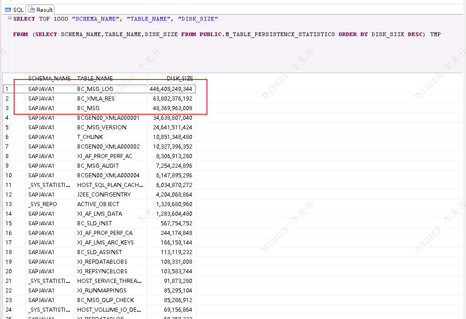Select the XI_AF_LMS_ARC_KEYS cell
466x319 pixels.
tap(111, 243)
